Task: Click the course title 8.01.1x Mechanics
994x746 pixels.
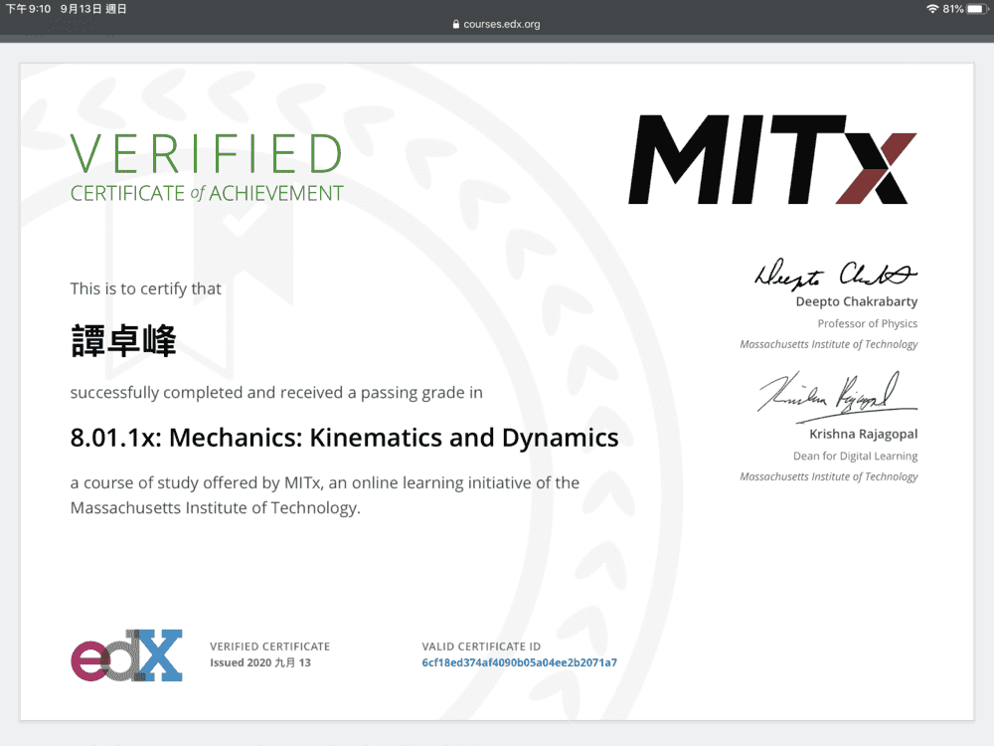Action: [344, 438]
